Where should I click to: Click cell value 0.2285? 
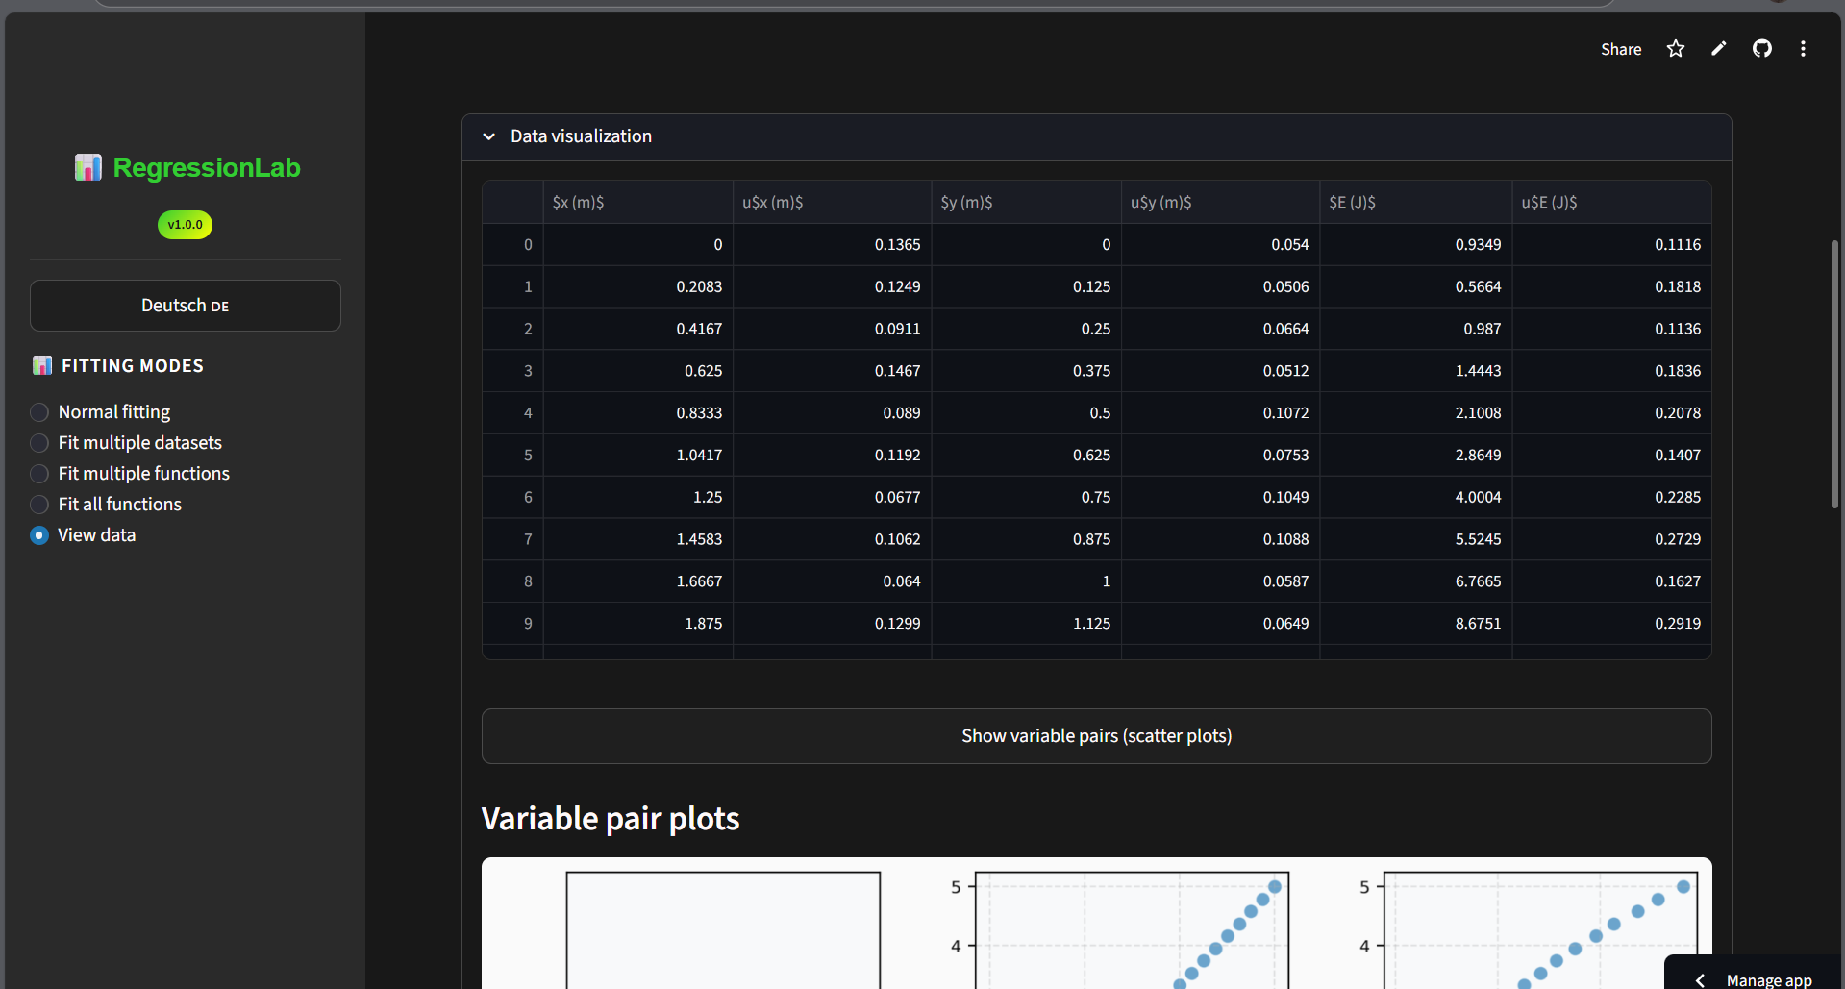(x=1612, y=498)
